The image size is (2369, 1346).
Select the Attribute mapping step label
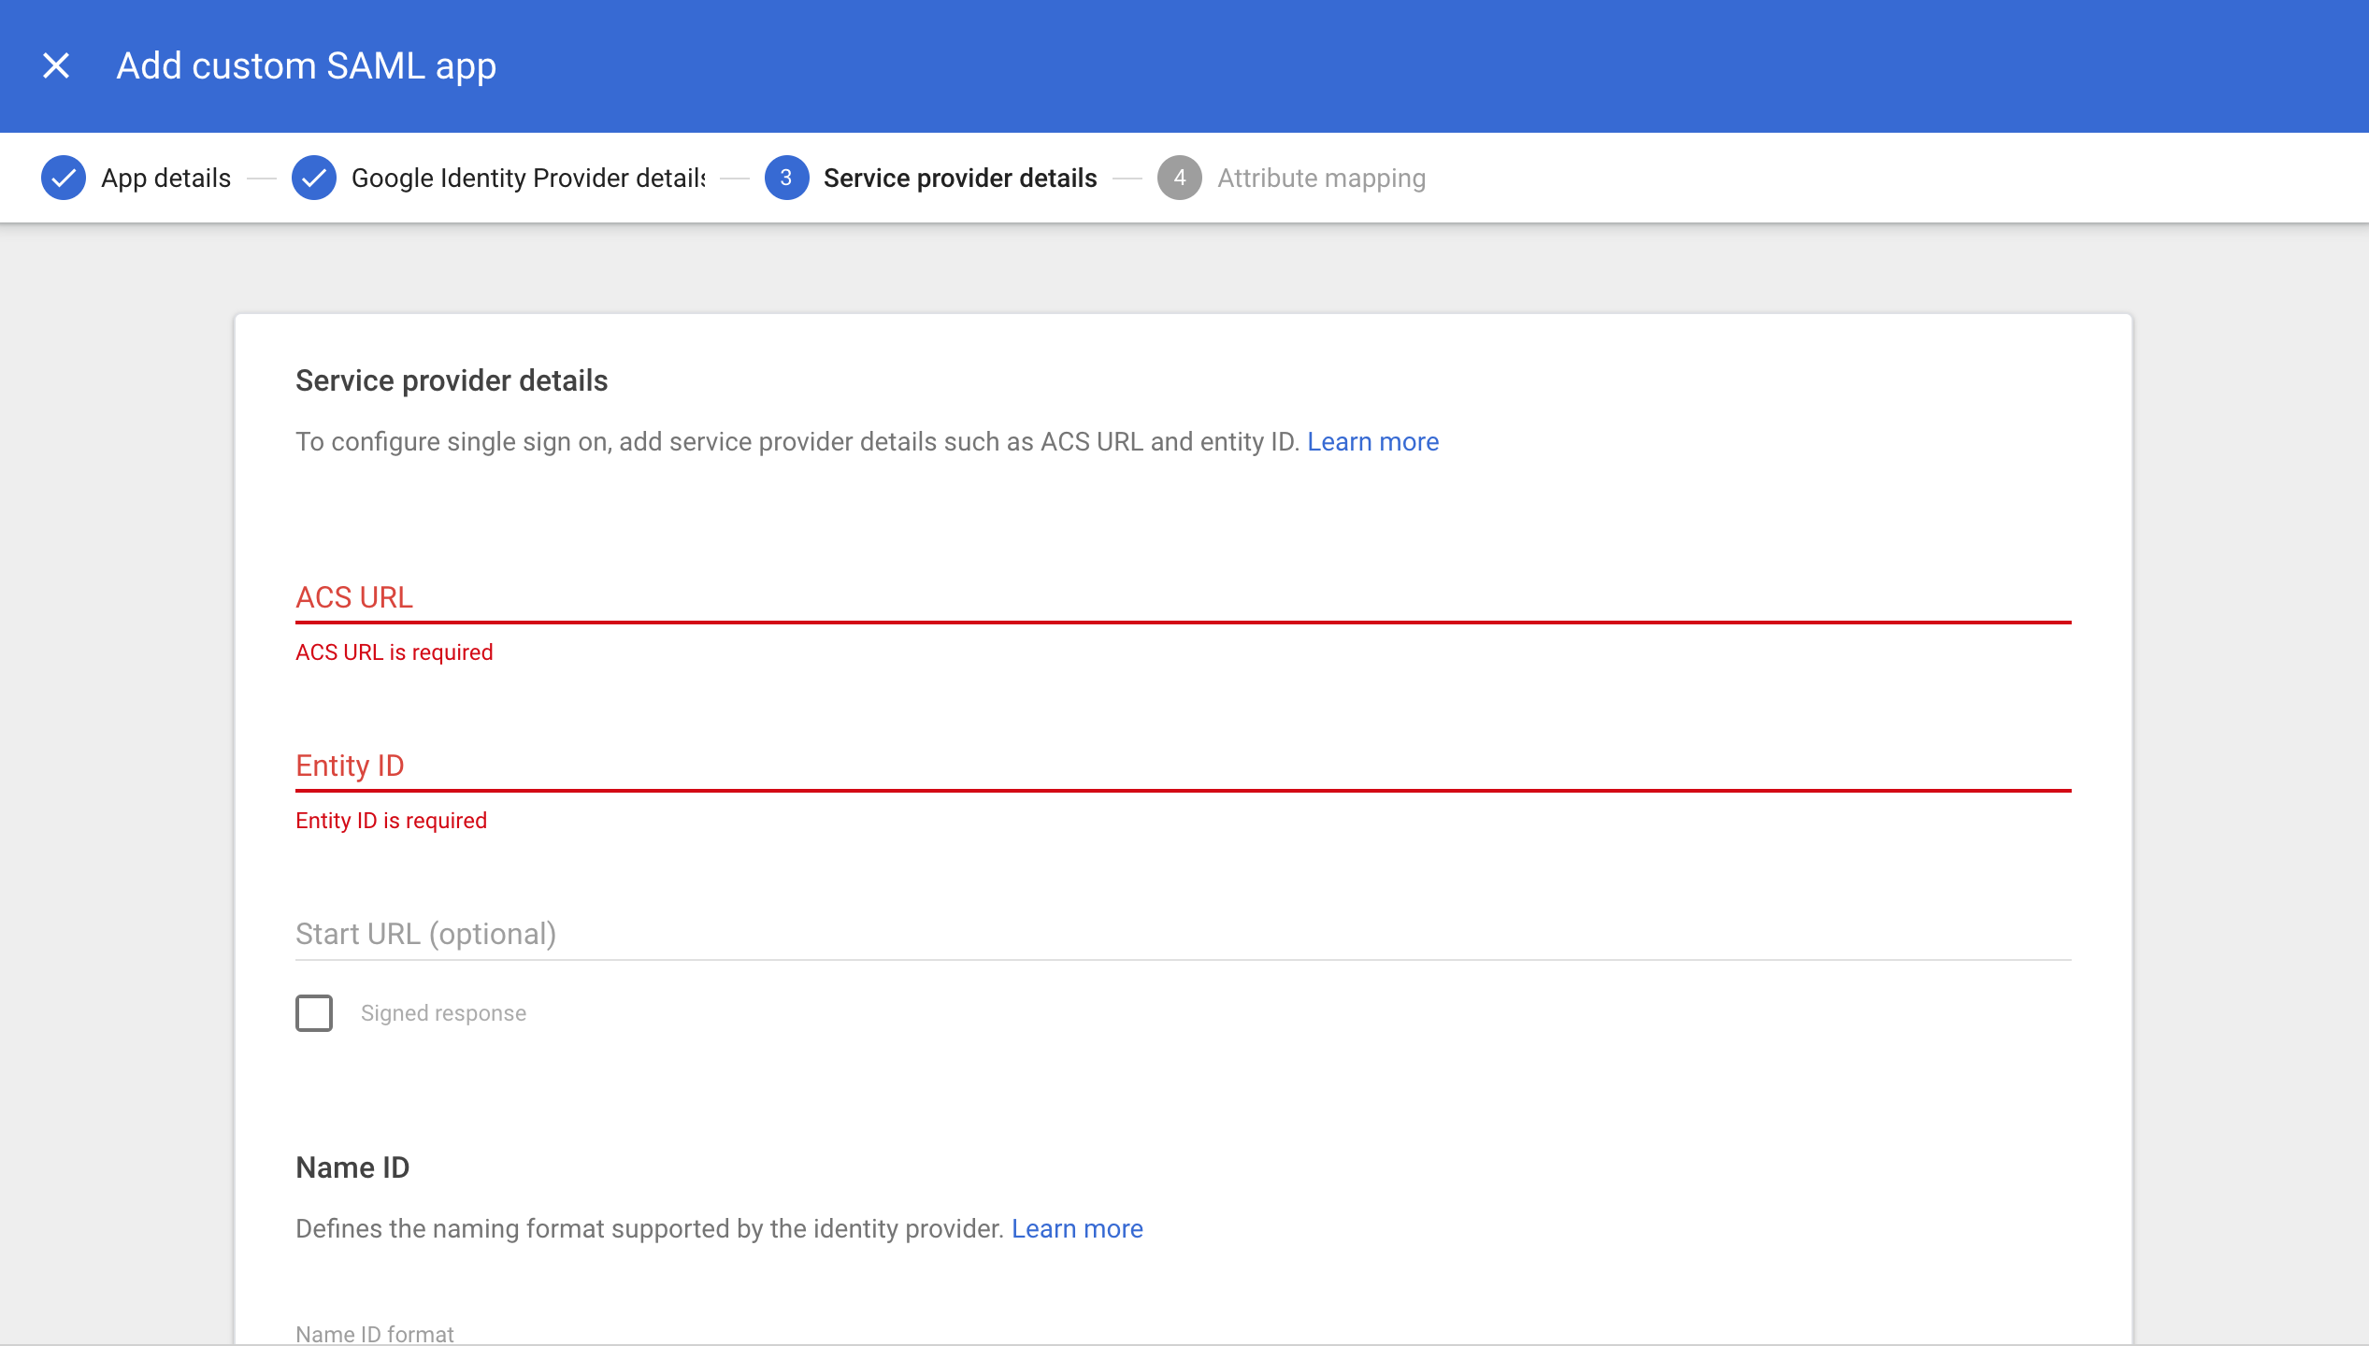point(1321,178)
